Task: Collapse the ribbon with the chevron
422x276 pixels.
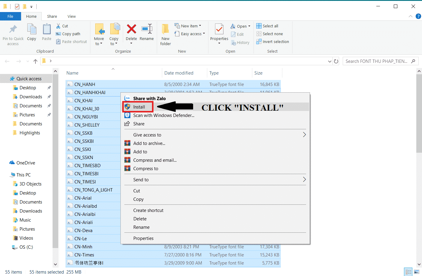Action: [x=411, y=16]
